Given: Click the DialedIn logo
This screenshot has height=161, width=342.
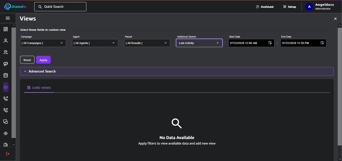Looking at the screenshot, I should 15,6.
